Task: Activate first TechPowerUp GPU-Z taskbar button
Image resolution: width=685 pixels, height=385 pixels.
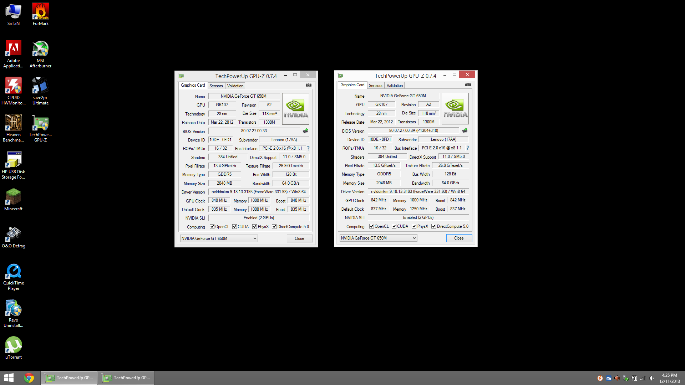Action: tap(69, 378)
